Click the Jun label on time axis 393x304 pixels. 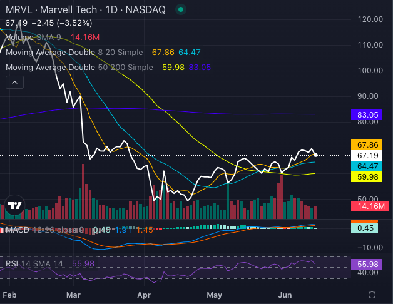pyautogui.click(x=285, y=295)
